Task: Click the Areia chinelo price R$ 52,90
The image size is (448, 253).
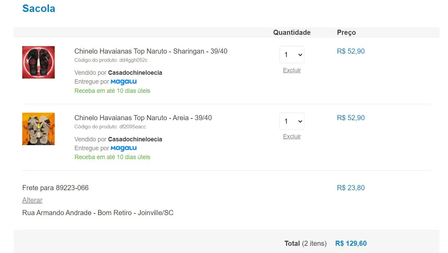Action: (x=351, y=117)
